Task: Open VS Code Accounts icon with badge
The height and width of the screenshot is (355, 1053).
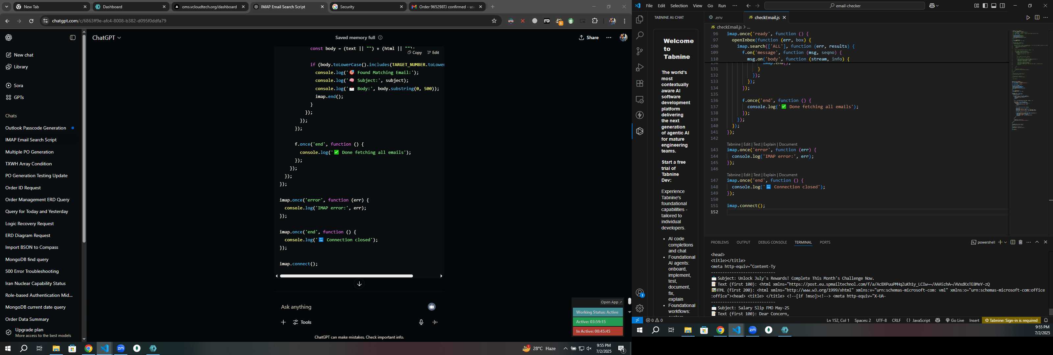Action: [x=639, y=293]
